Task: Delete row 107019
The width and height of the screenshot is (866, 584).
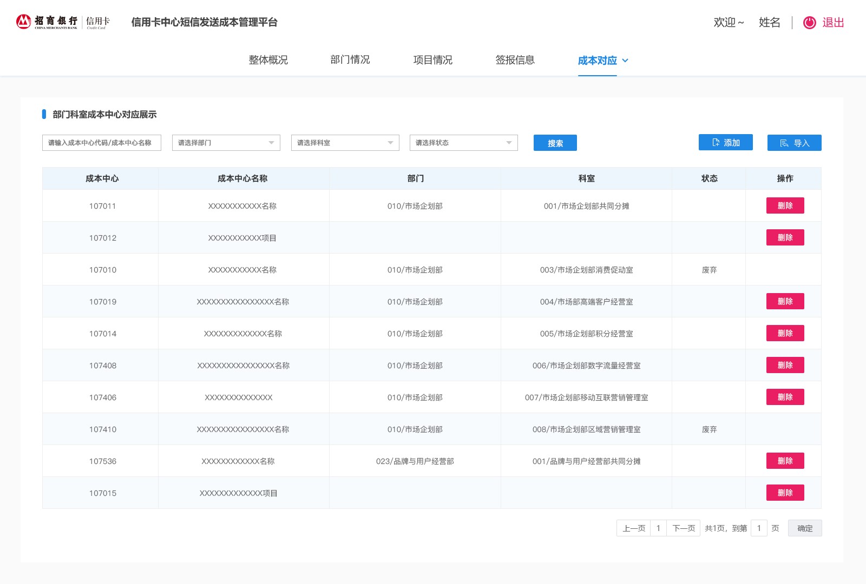Action: coord(785,301)
